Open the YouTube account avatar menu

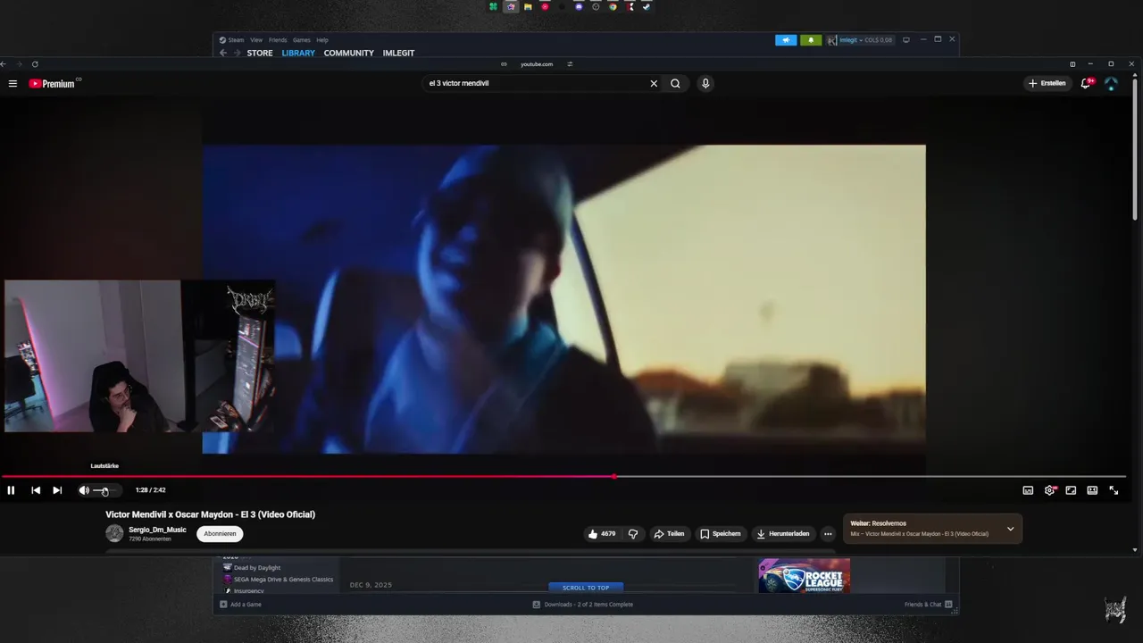pos(1111,83)
